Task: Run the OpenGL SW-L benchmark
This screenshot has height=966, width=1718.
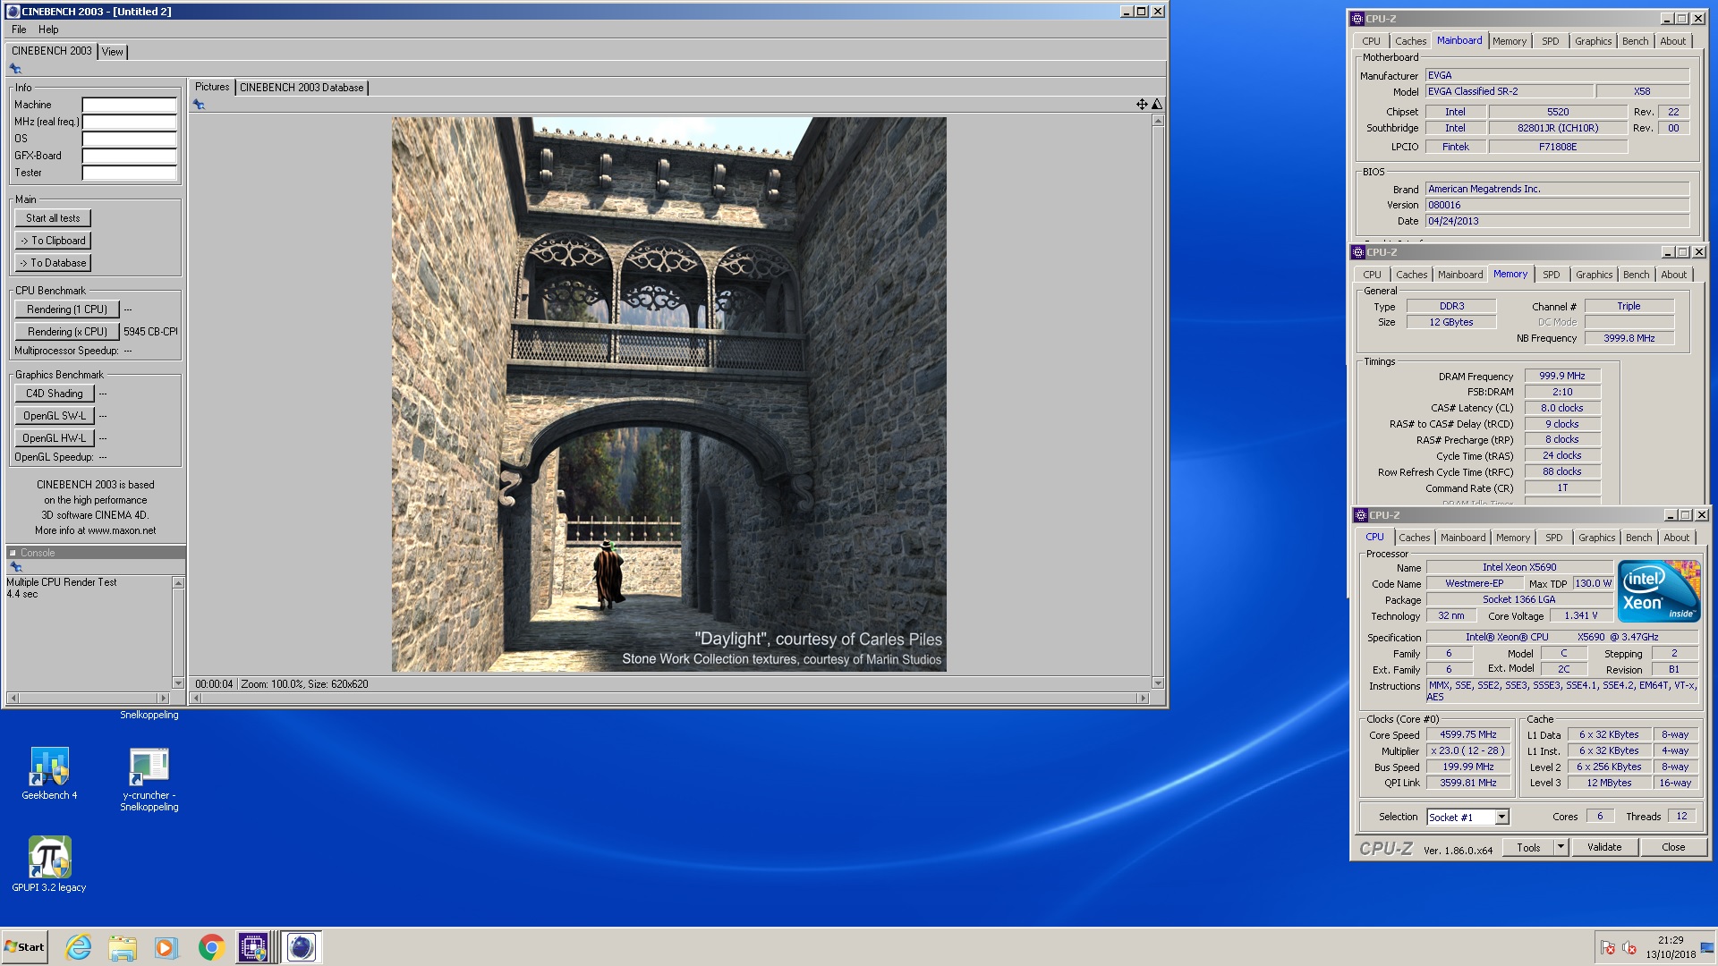Action: pyautogui.click(x=55, y=416)
